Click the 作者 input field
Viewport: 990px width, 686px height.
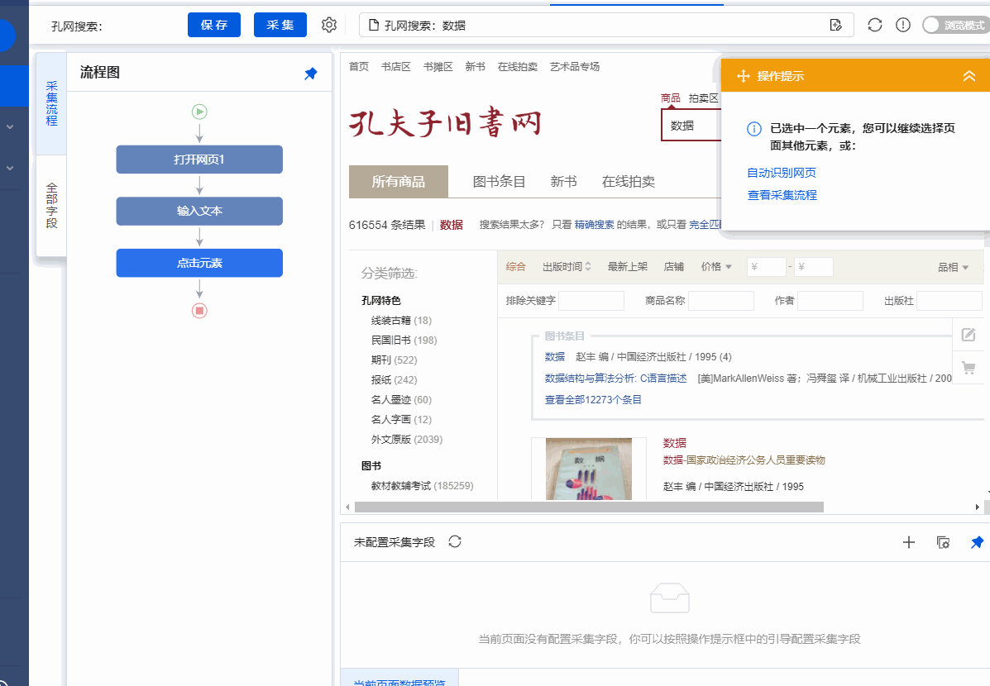tap(830, 300)
